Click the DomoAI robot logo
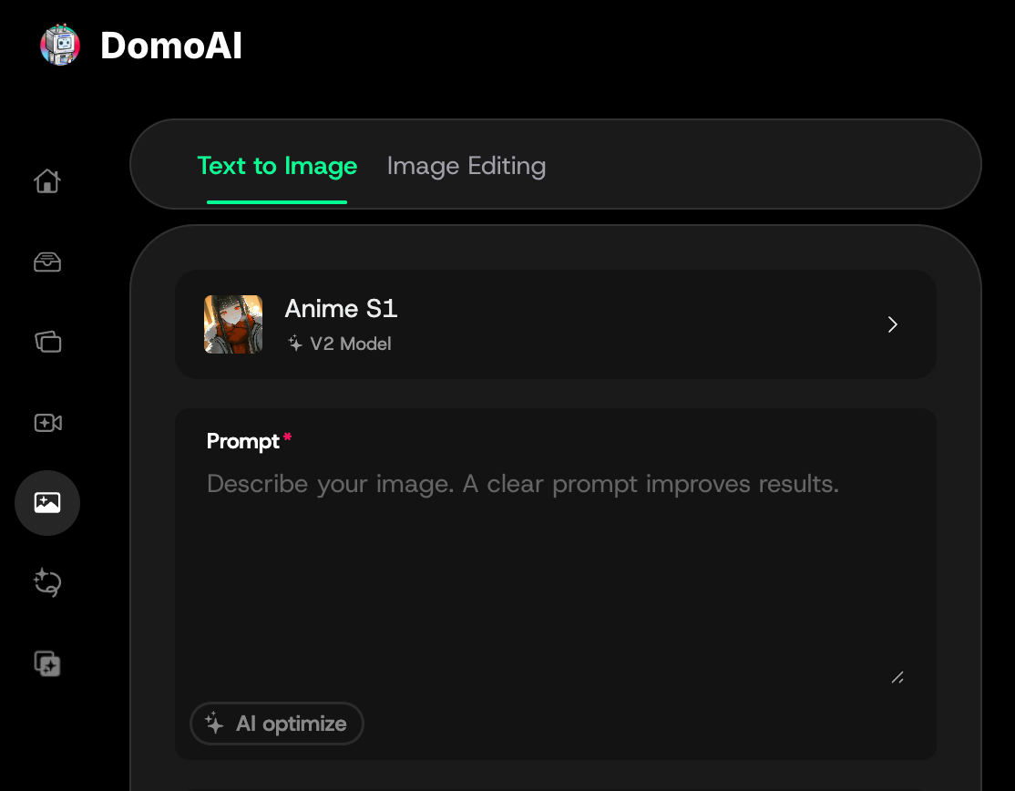 (60, 46)
